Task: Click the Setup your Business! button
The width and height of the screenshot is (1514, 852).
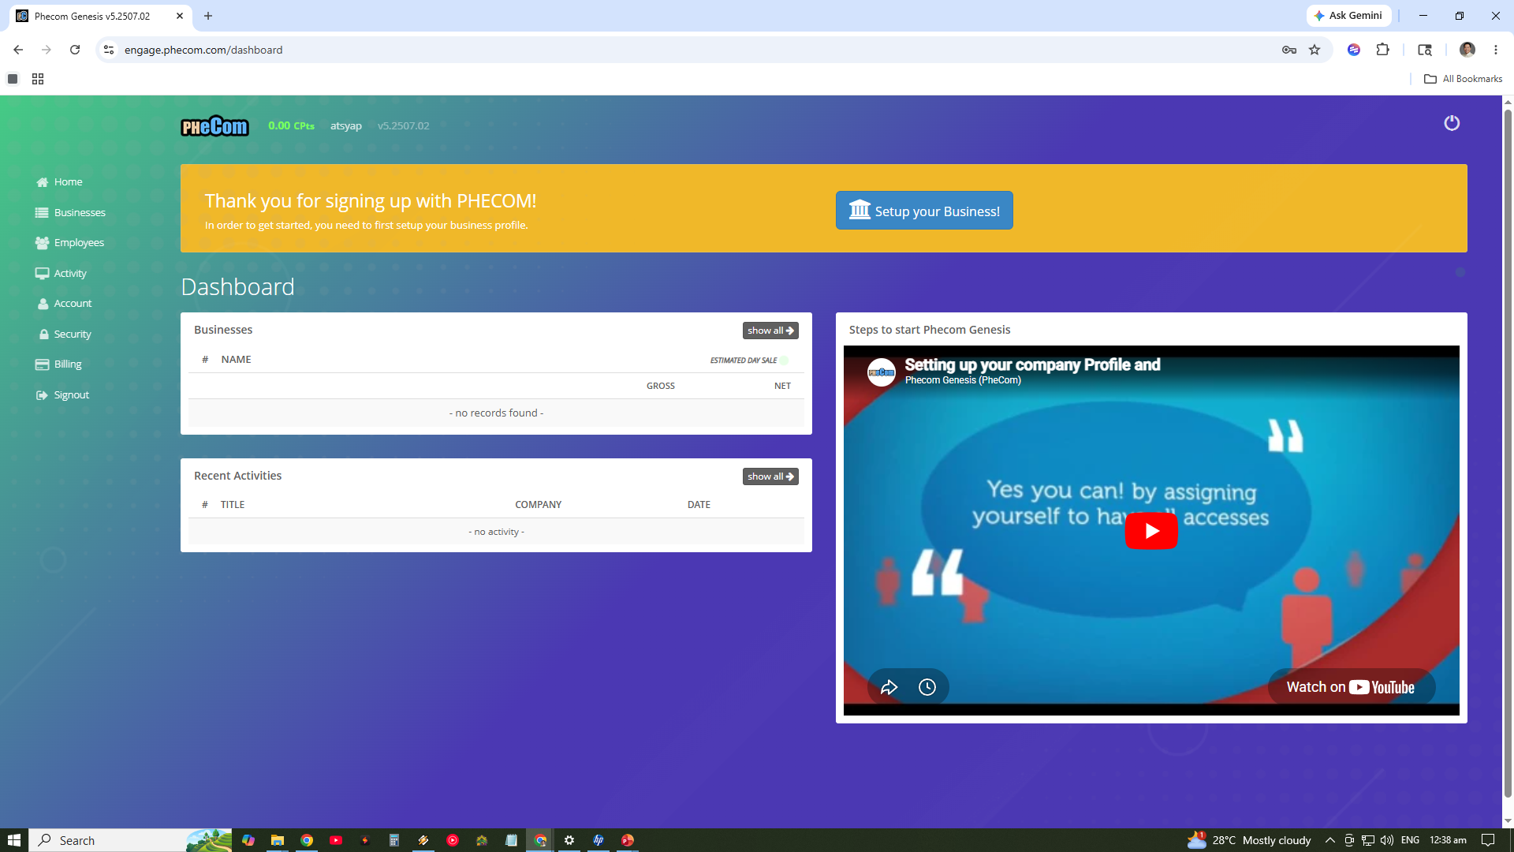Action: pos(924,211)
